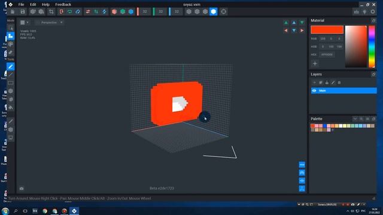
Task: Add a new layer with plus icon
Action: (x=314, y=82)
